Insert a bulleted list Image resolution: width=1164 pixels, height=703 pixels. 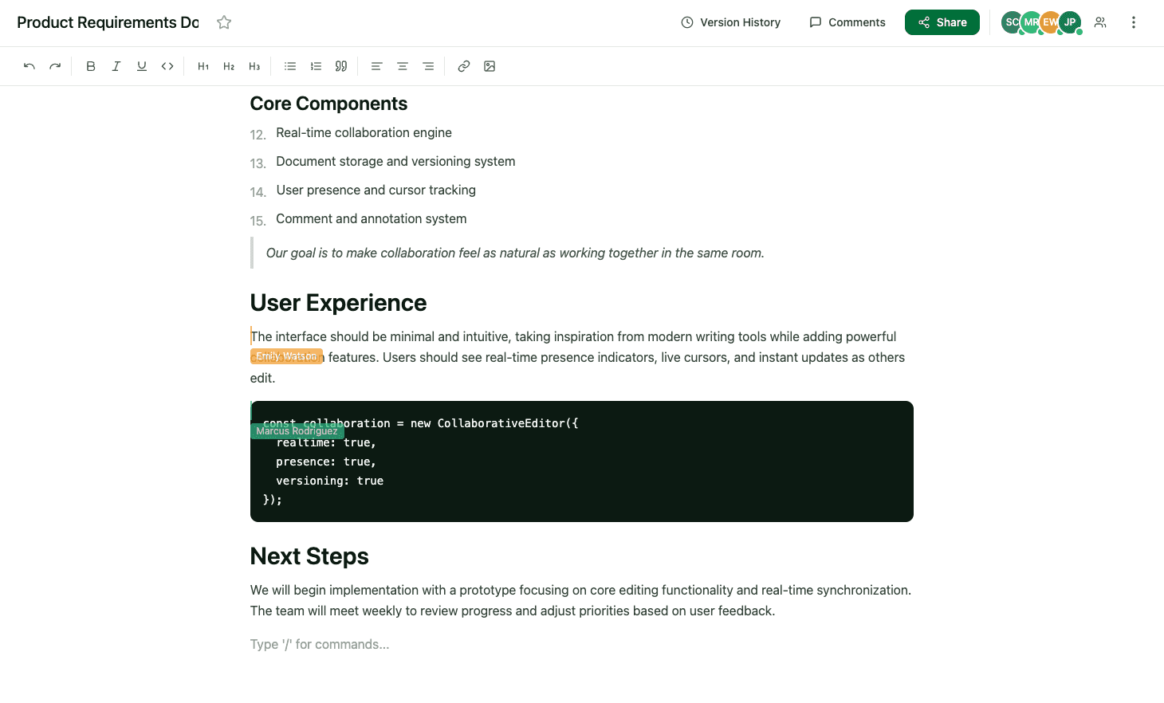coord(290,66)
